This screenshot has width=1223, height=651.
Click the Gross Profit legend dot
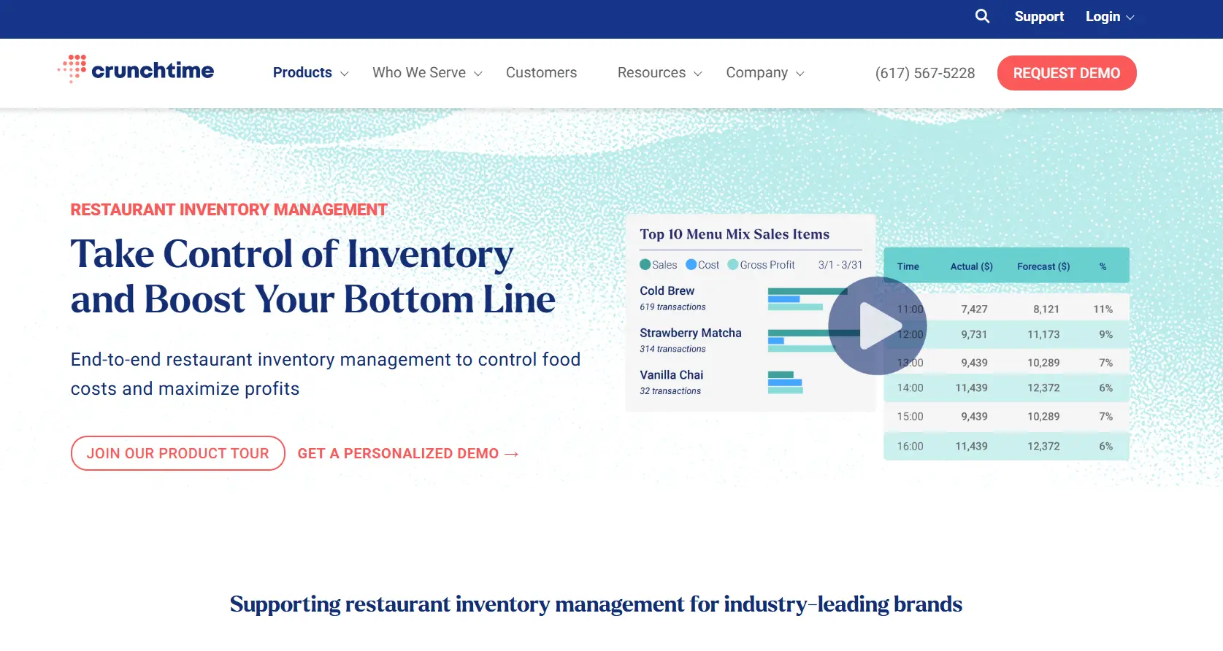[x=733, y=265]
